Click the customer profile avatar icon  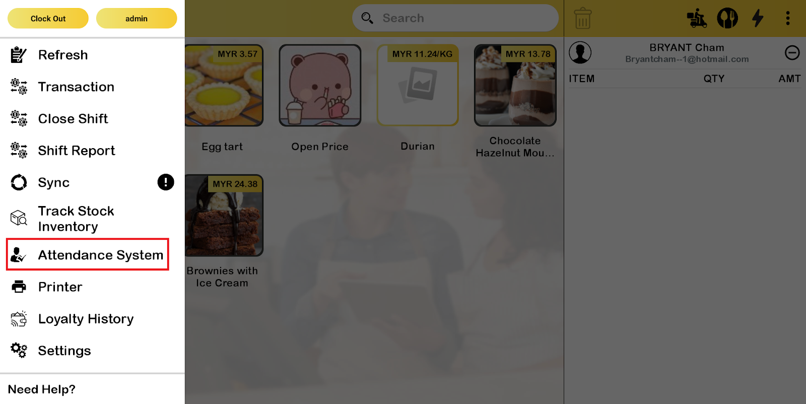pos(580,52)
